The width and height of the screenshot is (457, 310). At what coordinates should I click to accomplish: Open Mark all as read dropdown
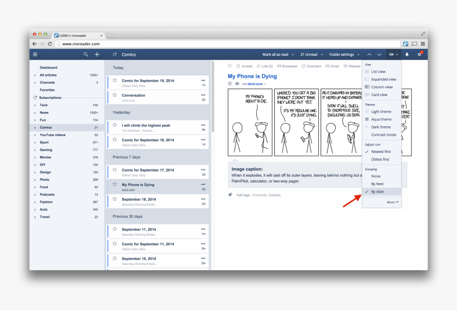pos(278,55)
